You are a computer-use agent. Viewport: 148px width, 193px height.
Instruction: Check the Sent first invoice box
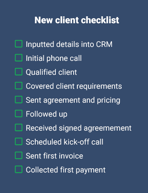click(x=19, y=155)
